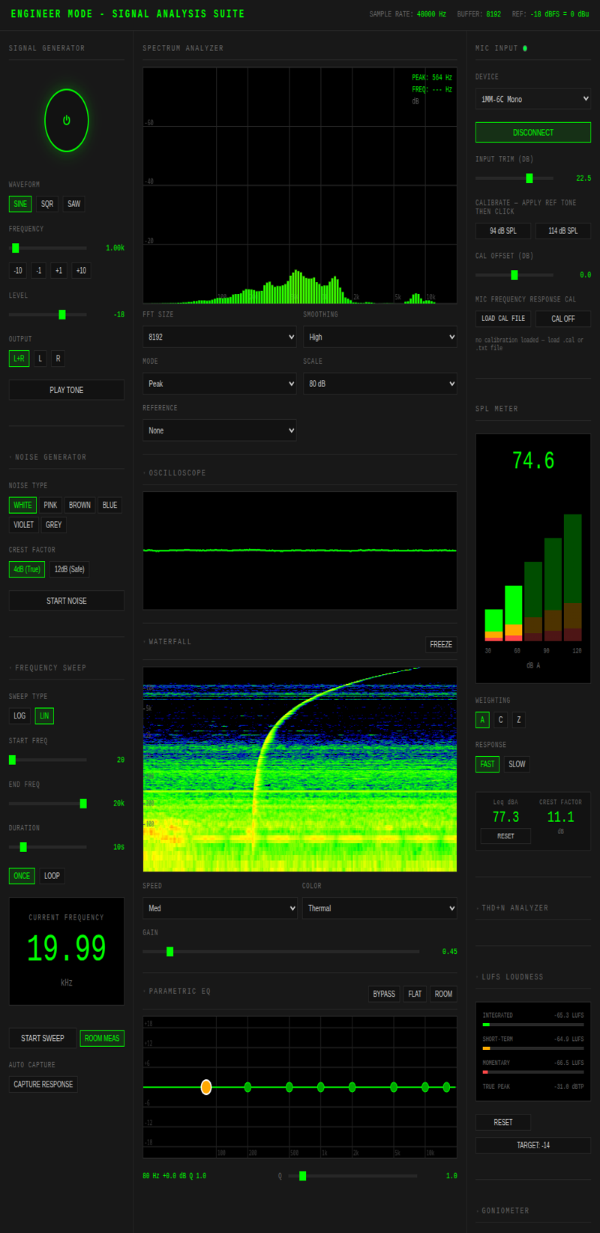Adjust the signal generator level slider
The width and height of the screenshot is (600, 1233).
tap(48, 314)
